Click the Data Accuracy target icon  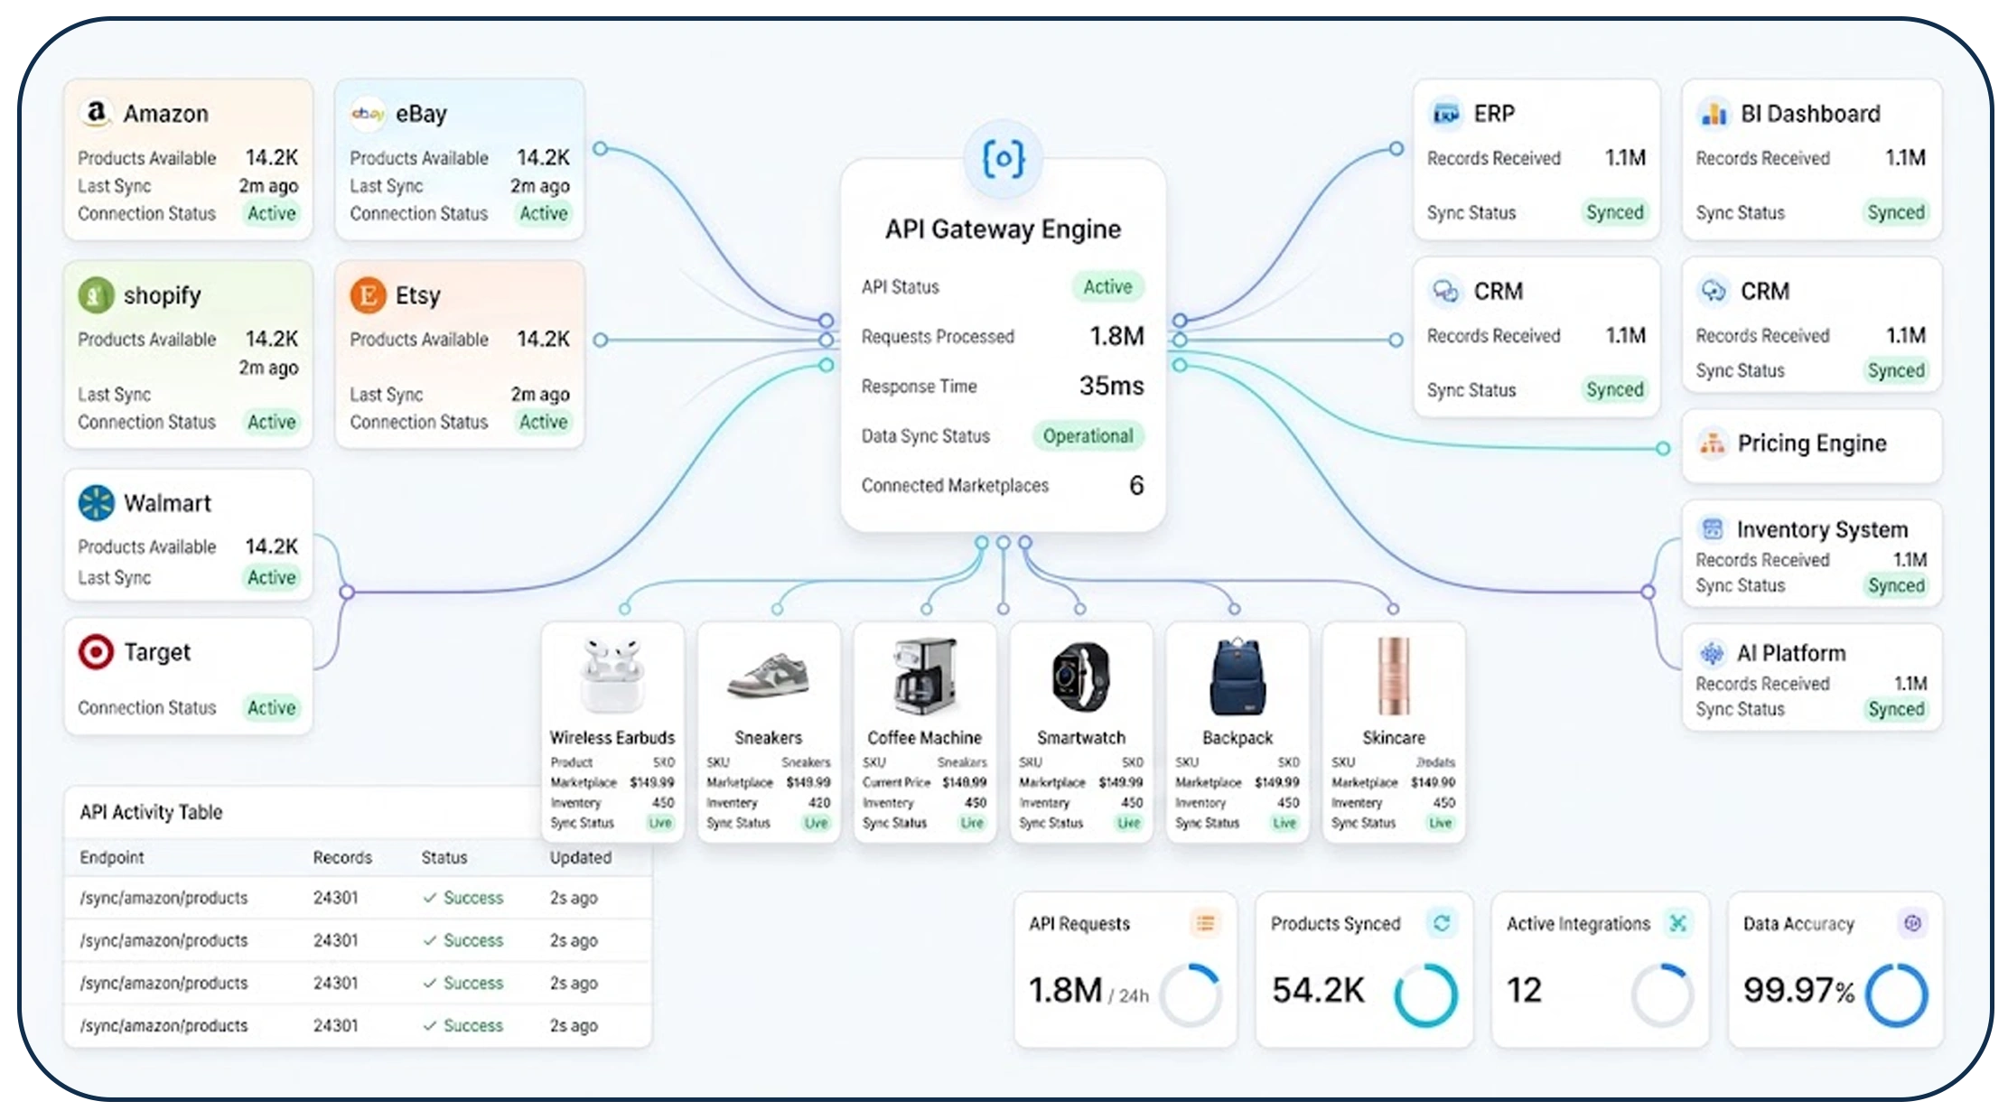tap(1912, 923)
